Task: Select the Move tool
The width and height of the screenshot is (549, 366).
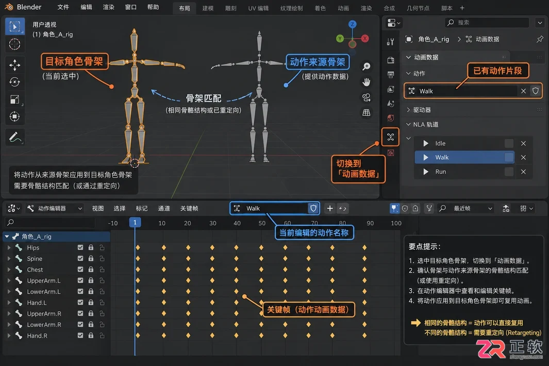Action: pos(14,65)
